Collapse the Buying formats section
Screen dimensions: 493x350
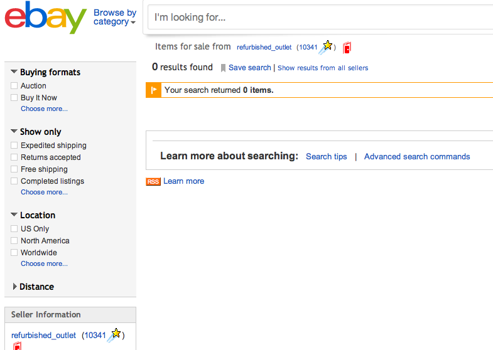[x=14, y=72]
